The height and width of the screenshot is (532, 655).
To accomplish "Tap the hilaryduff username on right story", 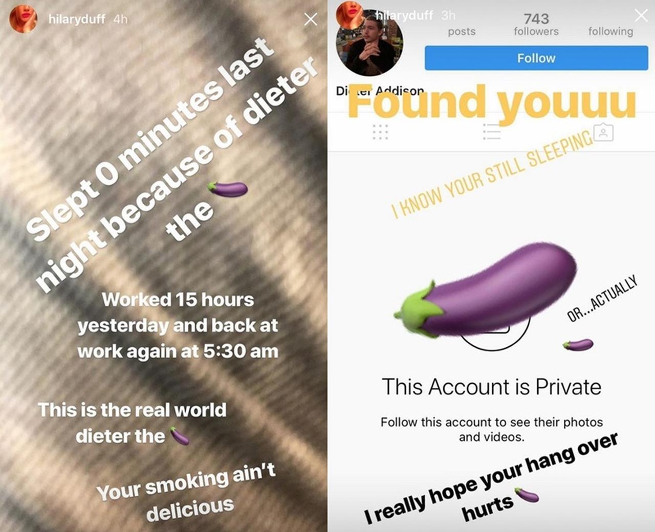I will (x=404, y=15).
